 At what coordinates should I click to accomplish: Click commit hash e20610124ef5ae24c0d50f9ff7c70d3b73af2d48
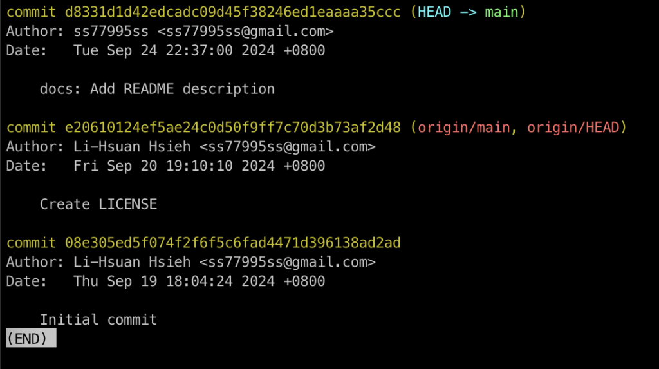coord(233,128)
